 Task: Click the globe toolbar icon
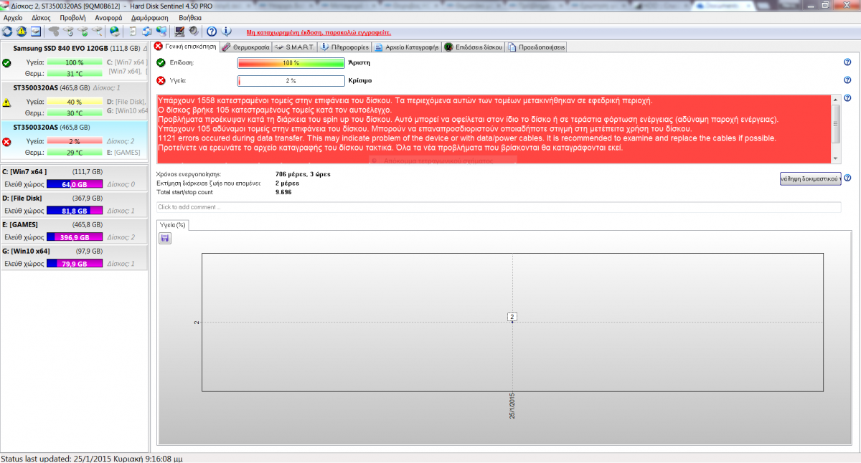(115, 32)
